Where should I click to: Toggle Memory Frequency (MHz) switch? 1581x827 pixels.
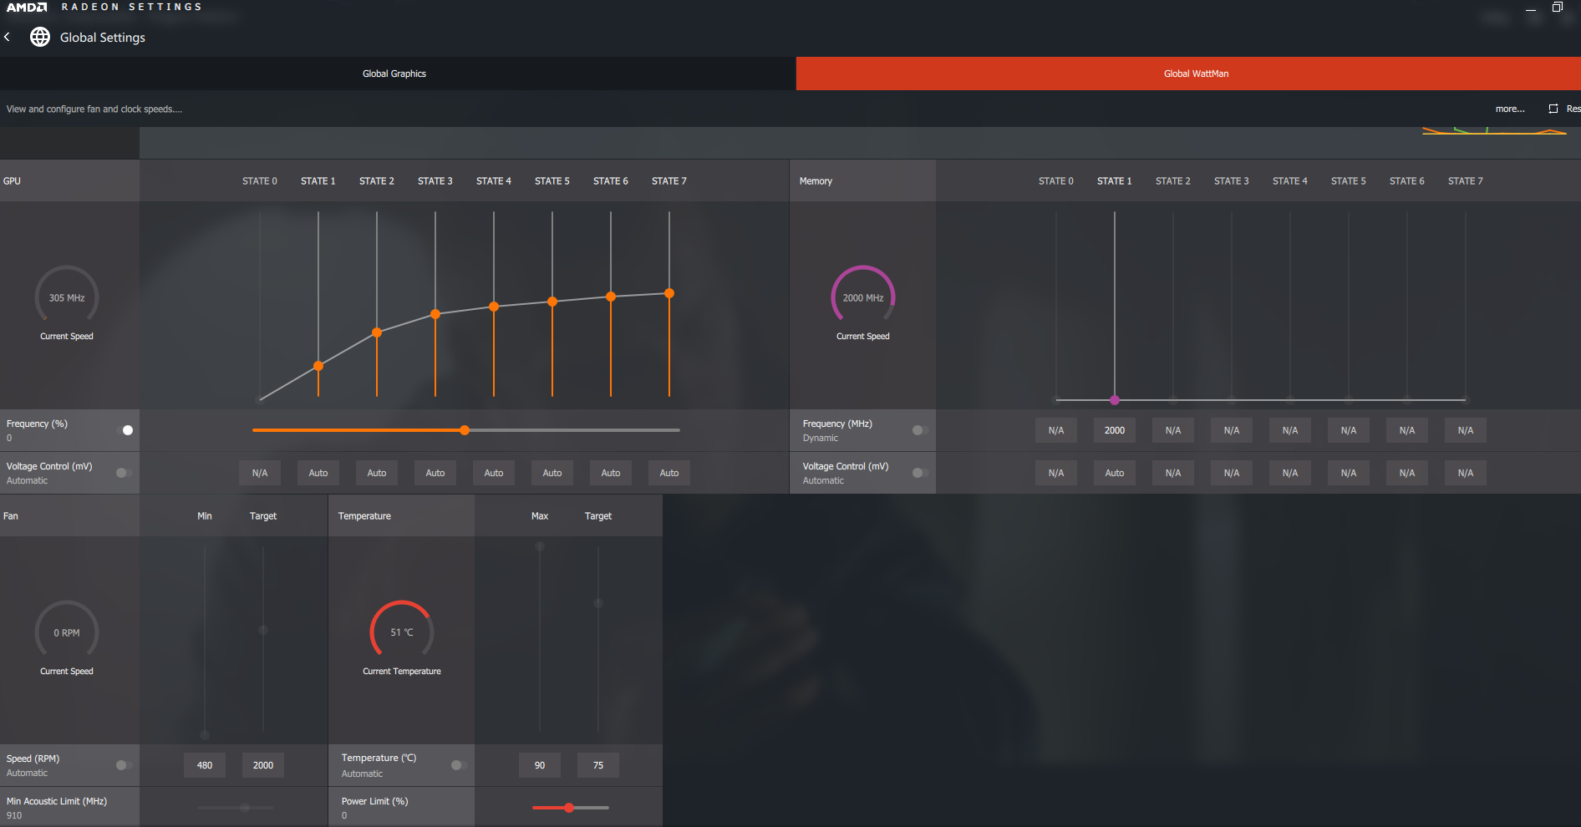tap(920, 430)
